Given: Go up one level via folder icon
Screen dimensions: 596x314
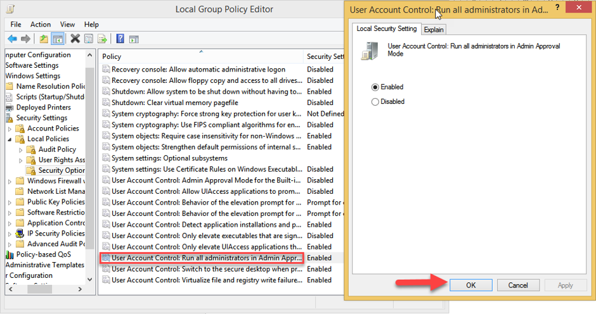Looking at the screenshot, I should [44, 39].
